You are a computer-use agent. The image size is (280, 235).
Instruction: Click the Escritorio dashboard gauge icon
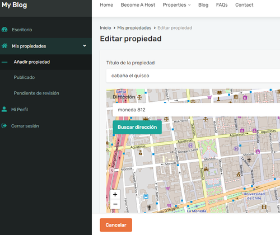point(4,30)
